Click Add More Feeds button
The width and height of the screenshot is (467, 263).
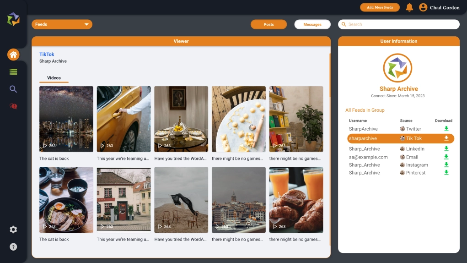pyautogui.click(x=380, y=7)
